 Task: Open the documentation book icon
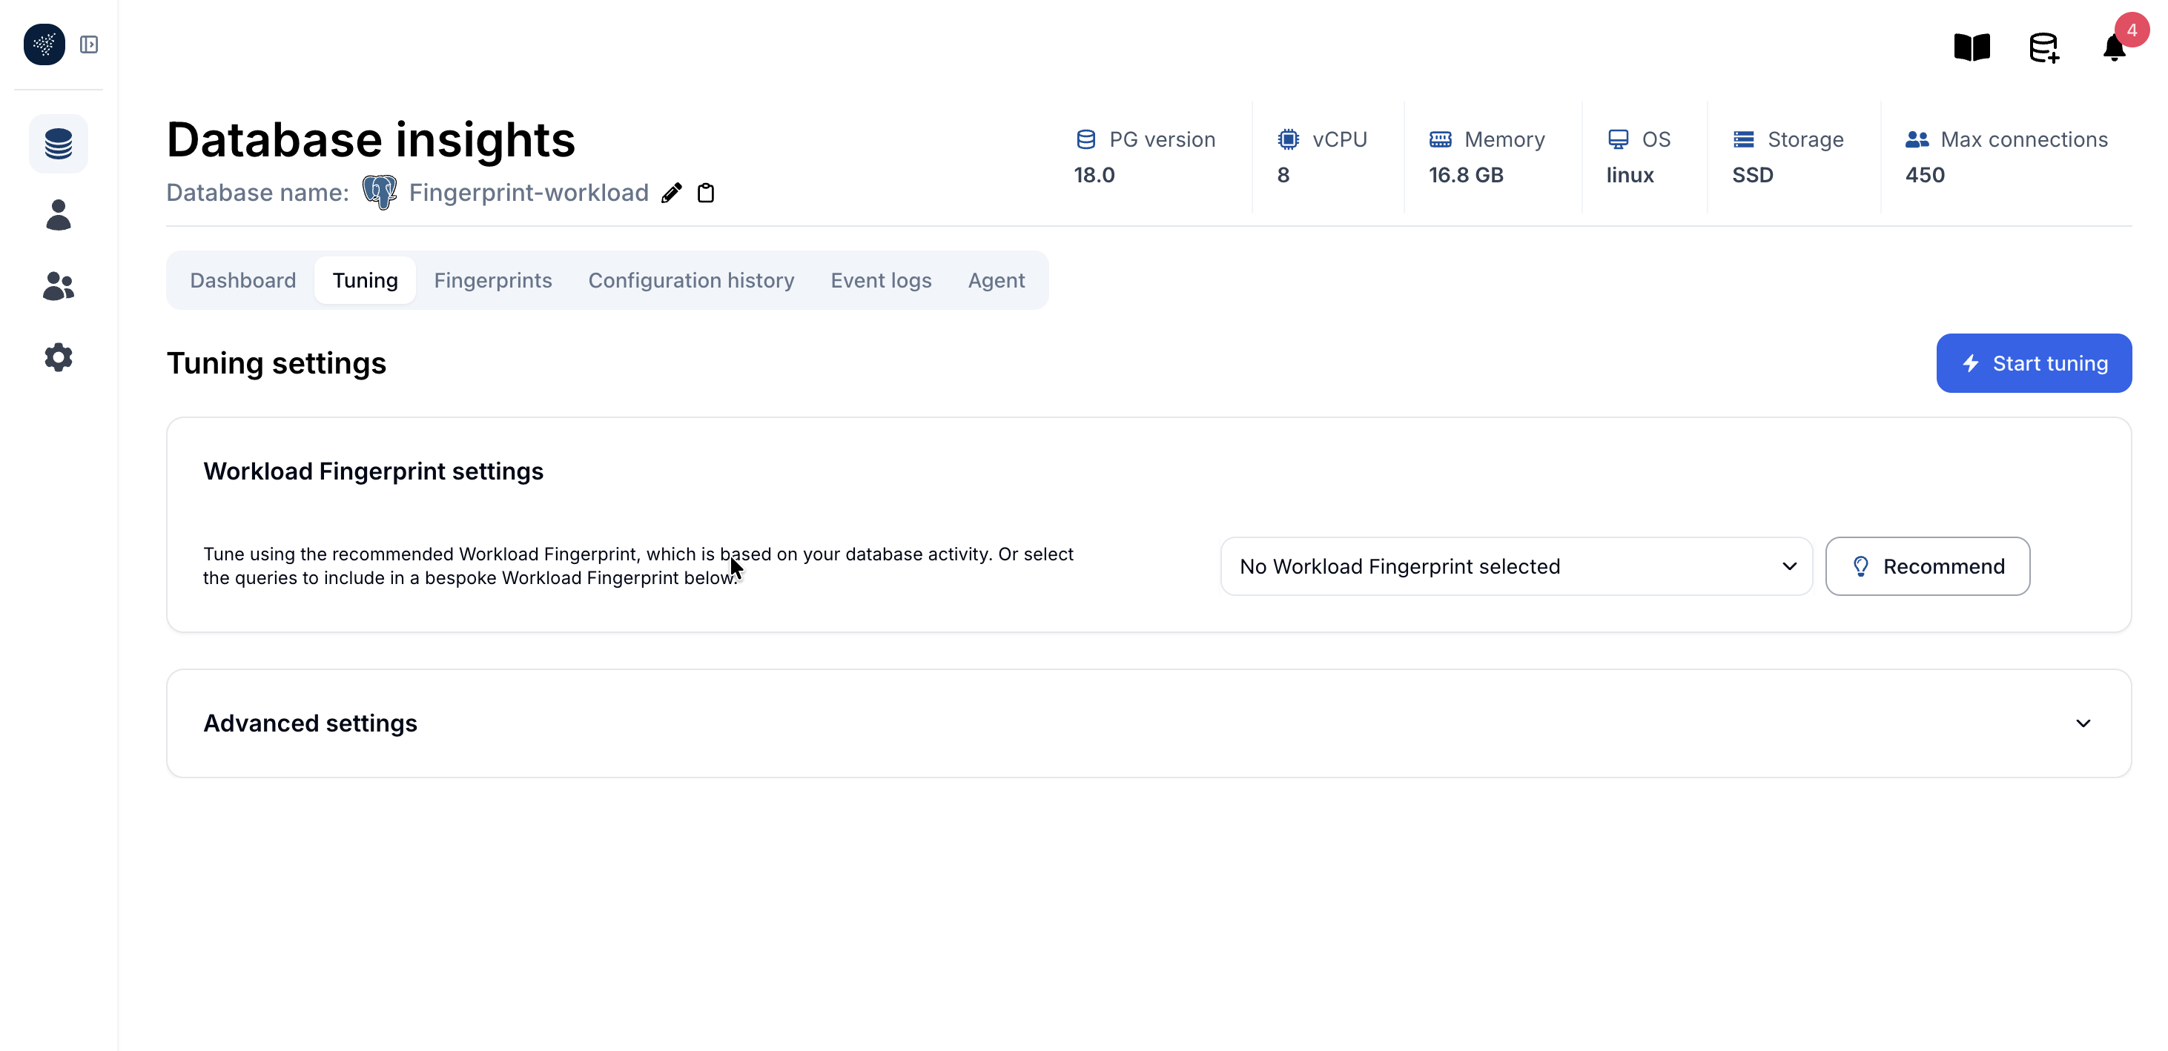tap(1971, 47)
